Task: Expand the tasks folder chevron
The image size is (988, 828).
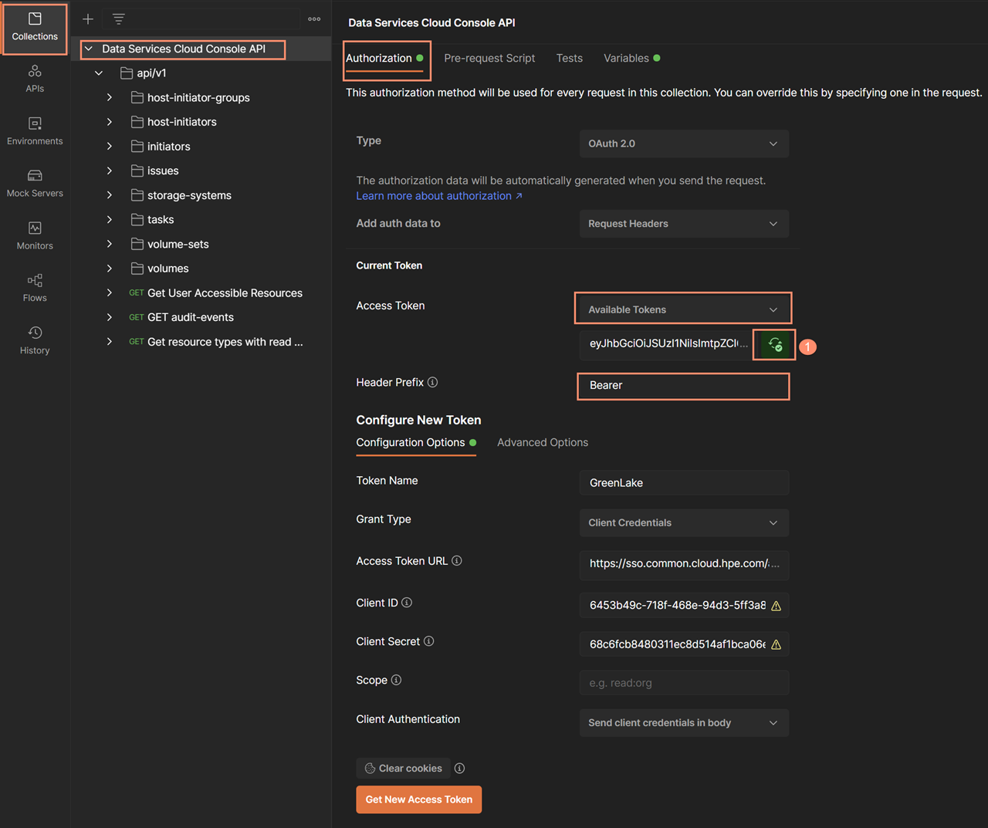Action: click(110, 220)
